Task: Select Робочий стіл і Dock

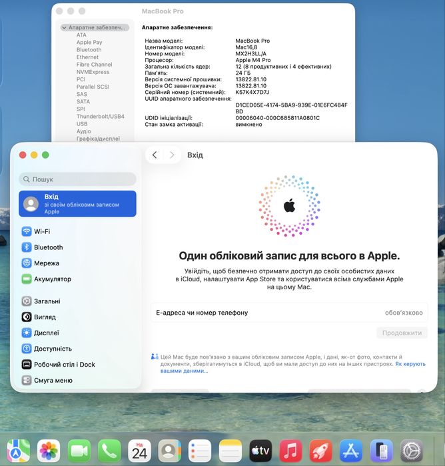Action: click(x=77, y=365)
